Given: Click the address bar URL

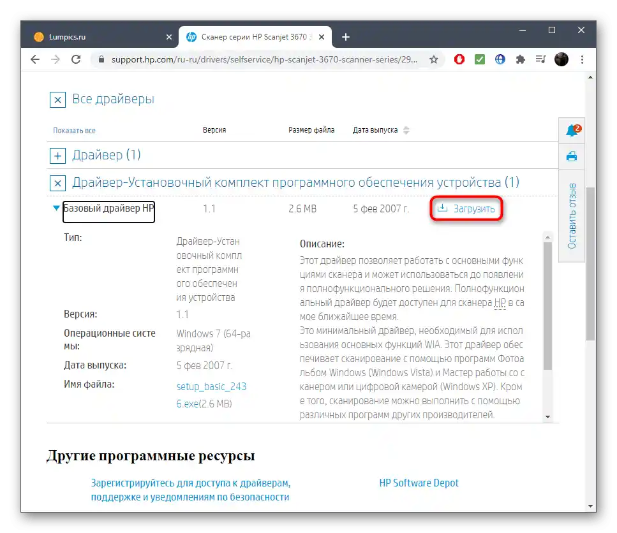Looking at the screenshot, I should (264, 59).
